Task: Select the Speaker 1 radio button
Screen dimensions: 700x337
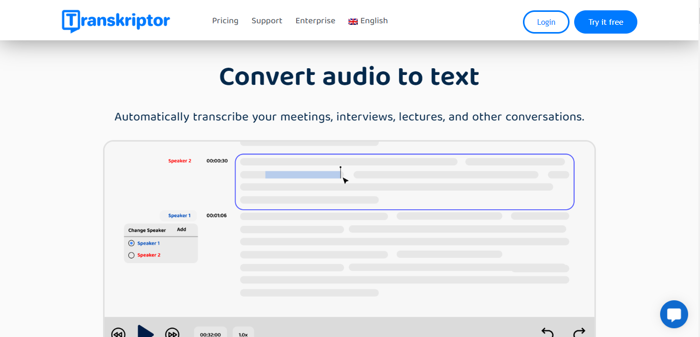Action: coord(132,243)
